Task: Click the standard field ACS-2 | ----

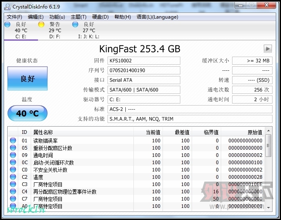Action: (x=190, y=109)
